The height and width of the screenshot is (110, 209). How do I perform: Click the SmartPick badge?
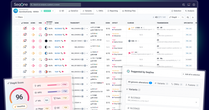20,106
